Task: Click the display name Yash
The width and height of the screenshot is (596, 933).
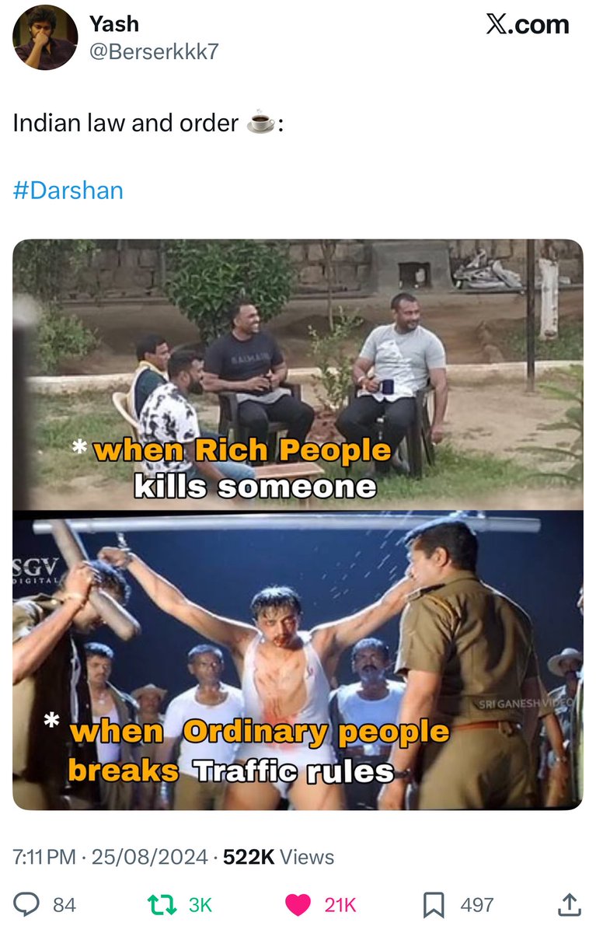Action: click(x=114, y=24)
